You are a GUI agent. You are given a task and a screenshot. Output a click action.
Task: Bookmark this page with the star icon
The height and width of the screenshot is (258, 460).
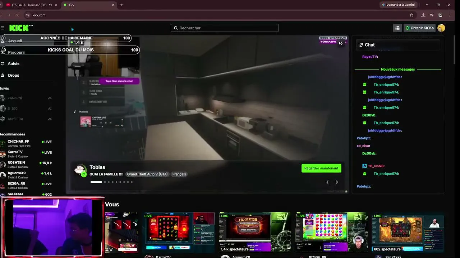click(x=411, y=15)
